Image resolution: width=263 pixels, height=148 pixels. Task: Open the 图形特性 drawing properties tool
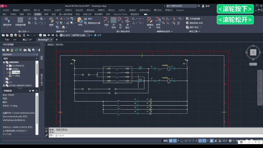pos(193,27)
